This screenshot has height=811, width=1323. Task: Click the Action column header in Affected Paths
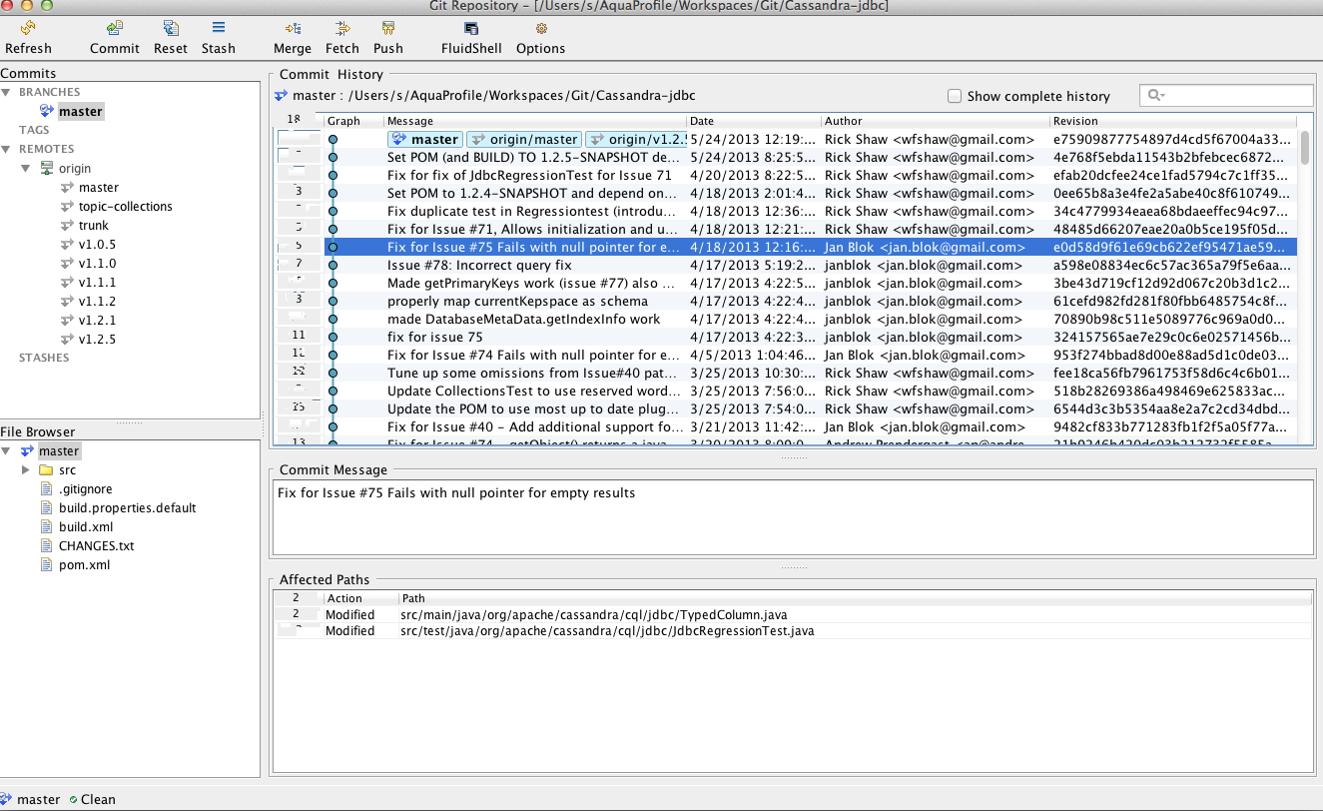(x=361, y=598)
